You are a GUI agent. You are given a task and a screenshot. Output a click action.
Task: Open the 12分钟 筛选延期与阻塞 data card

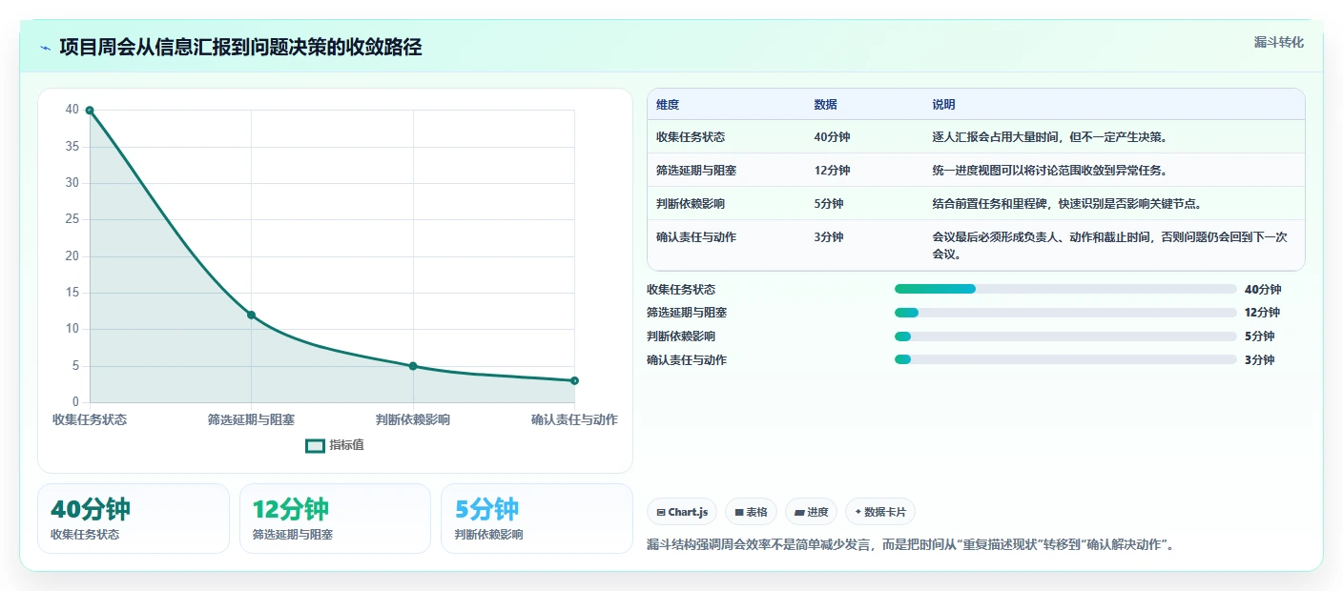click(x=335, y=519)
